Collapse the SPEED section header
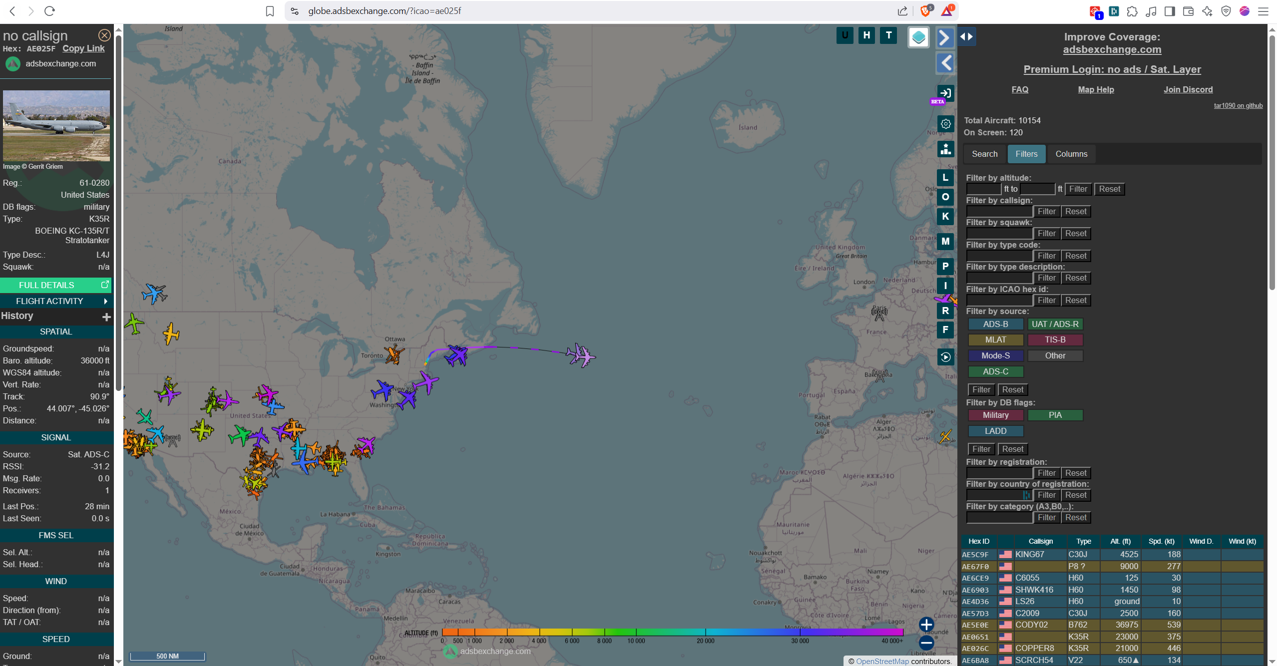This screenshot has height=666, width=1277. (x=56, y=639)
